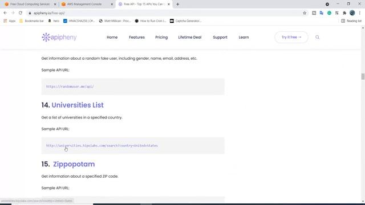Reload the apipheny page

click(x=21, y=13)
